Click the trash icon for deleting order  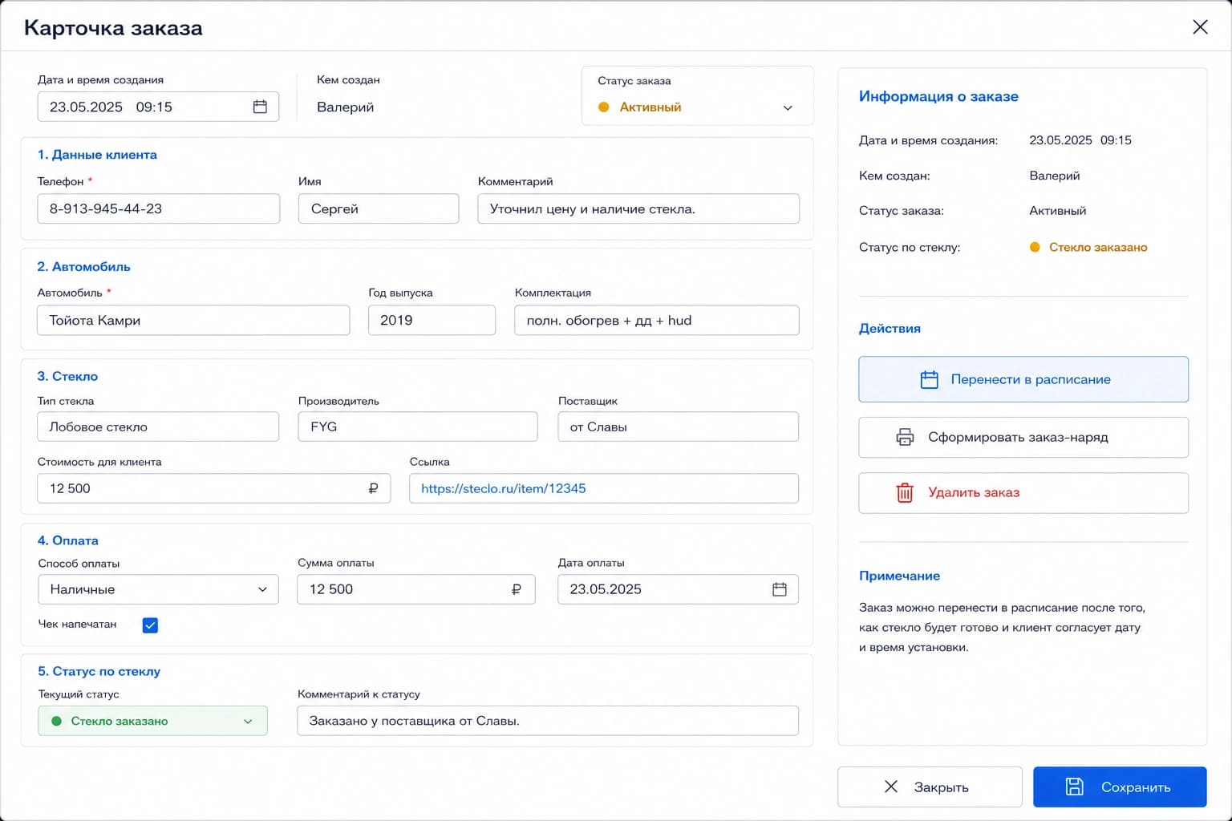[905, 492]
